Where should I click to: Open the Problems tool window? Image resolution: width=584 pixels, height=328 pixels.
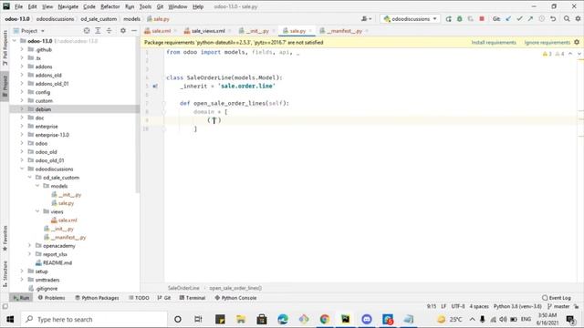tap(51, 298)
